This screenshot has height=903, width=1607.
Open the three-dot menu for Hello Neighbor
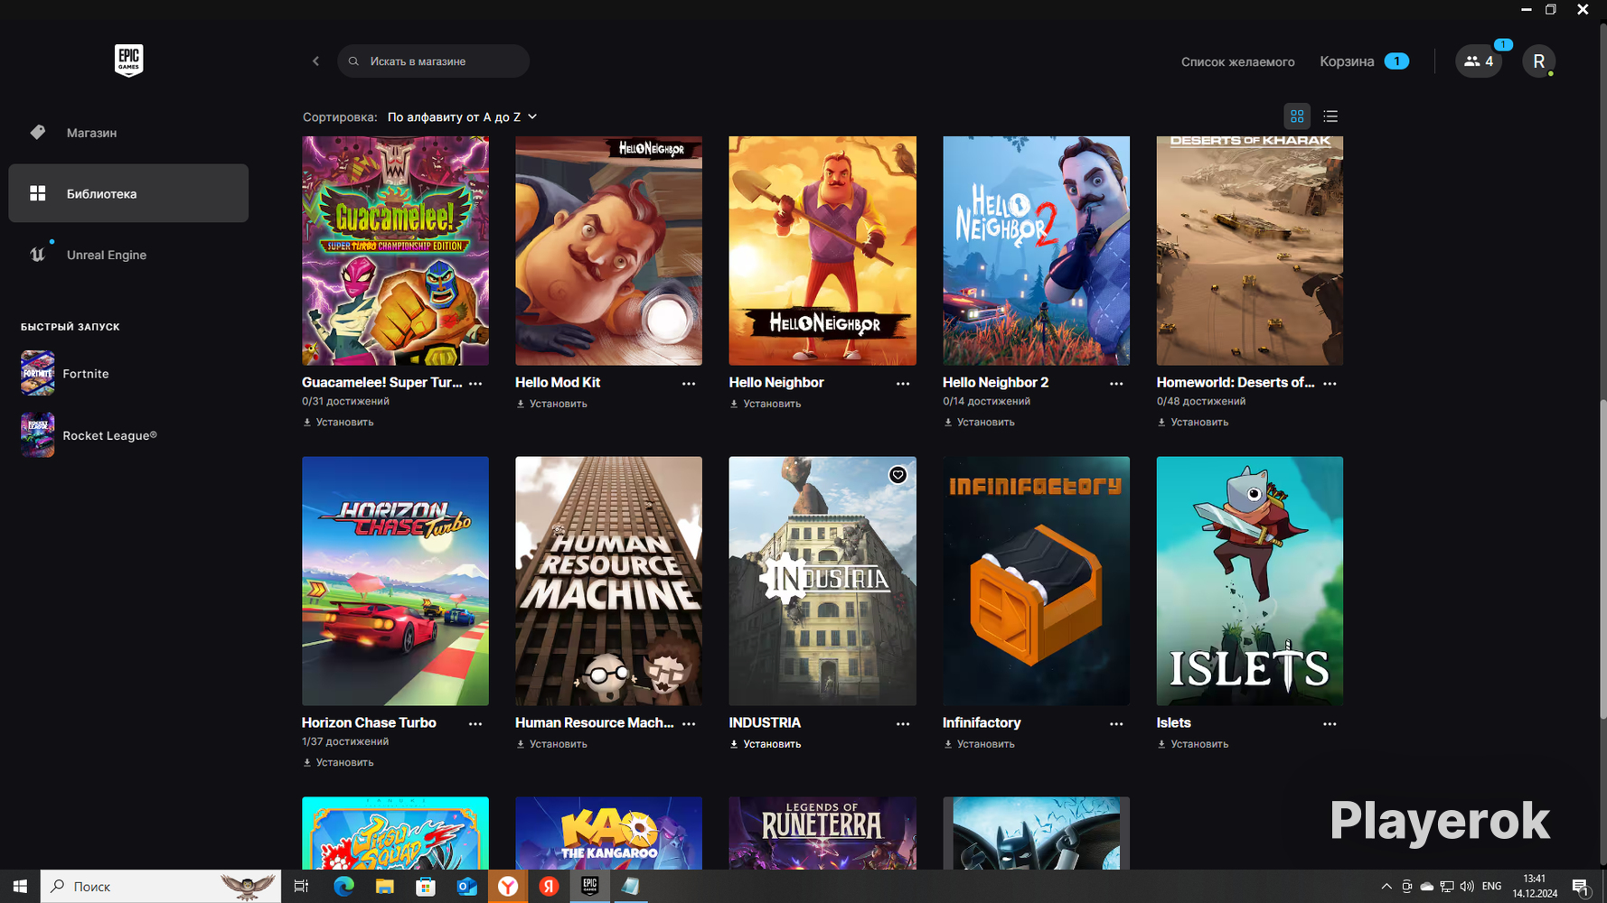pyautogui.click(x=903, y=384)
